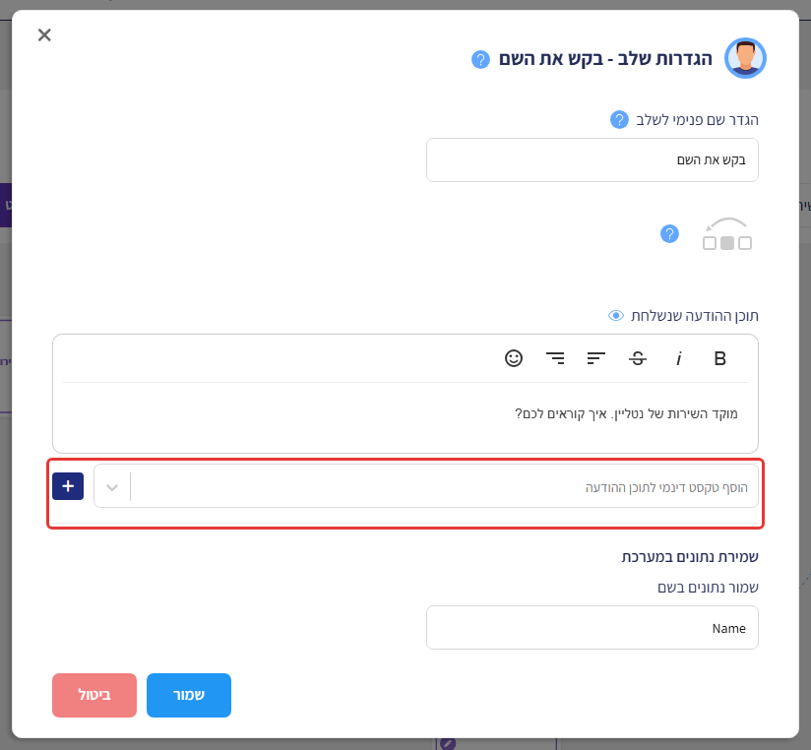The height and width of the screenshot is (750, 811).
Task: Click inside the message content text area
Action: [405, 416]
